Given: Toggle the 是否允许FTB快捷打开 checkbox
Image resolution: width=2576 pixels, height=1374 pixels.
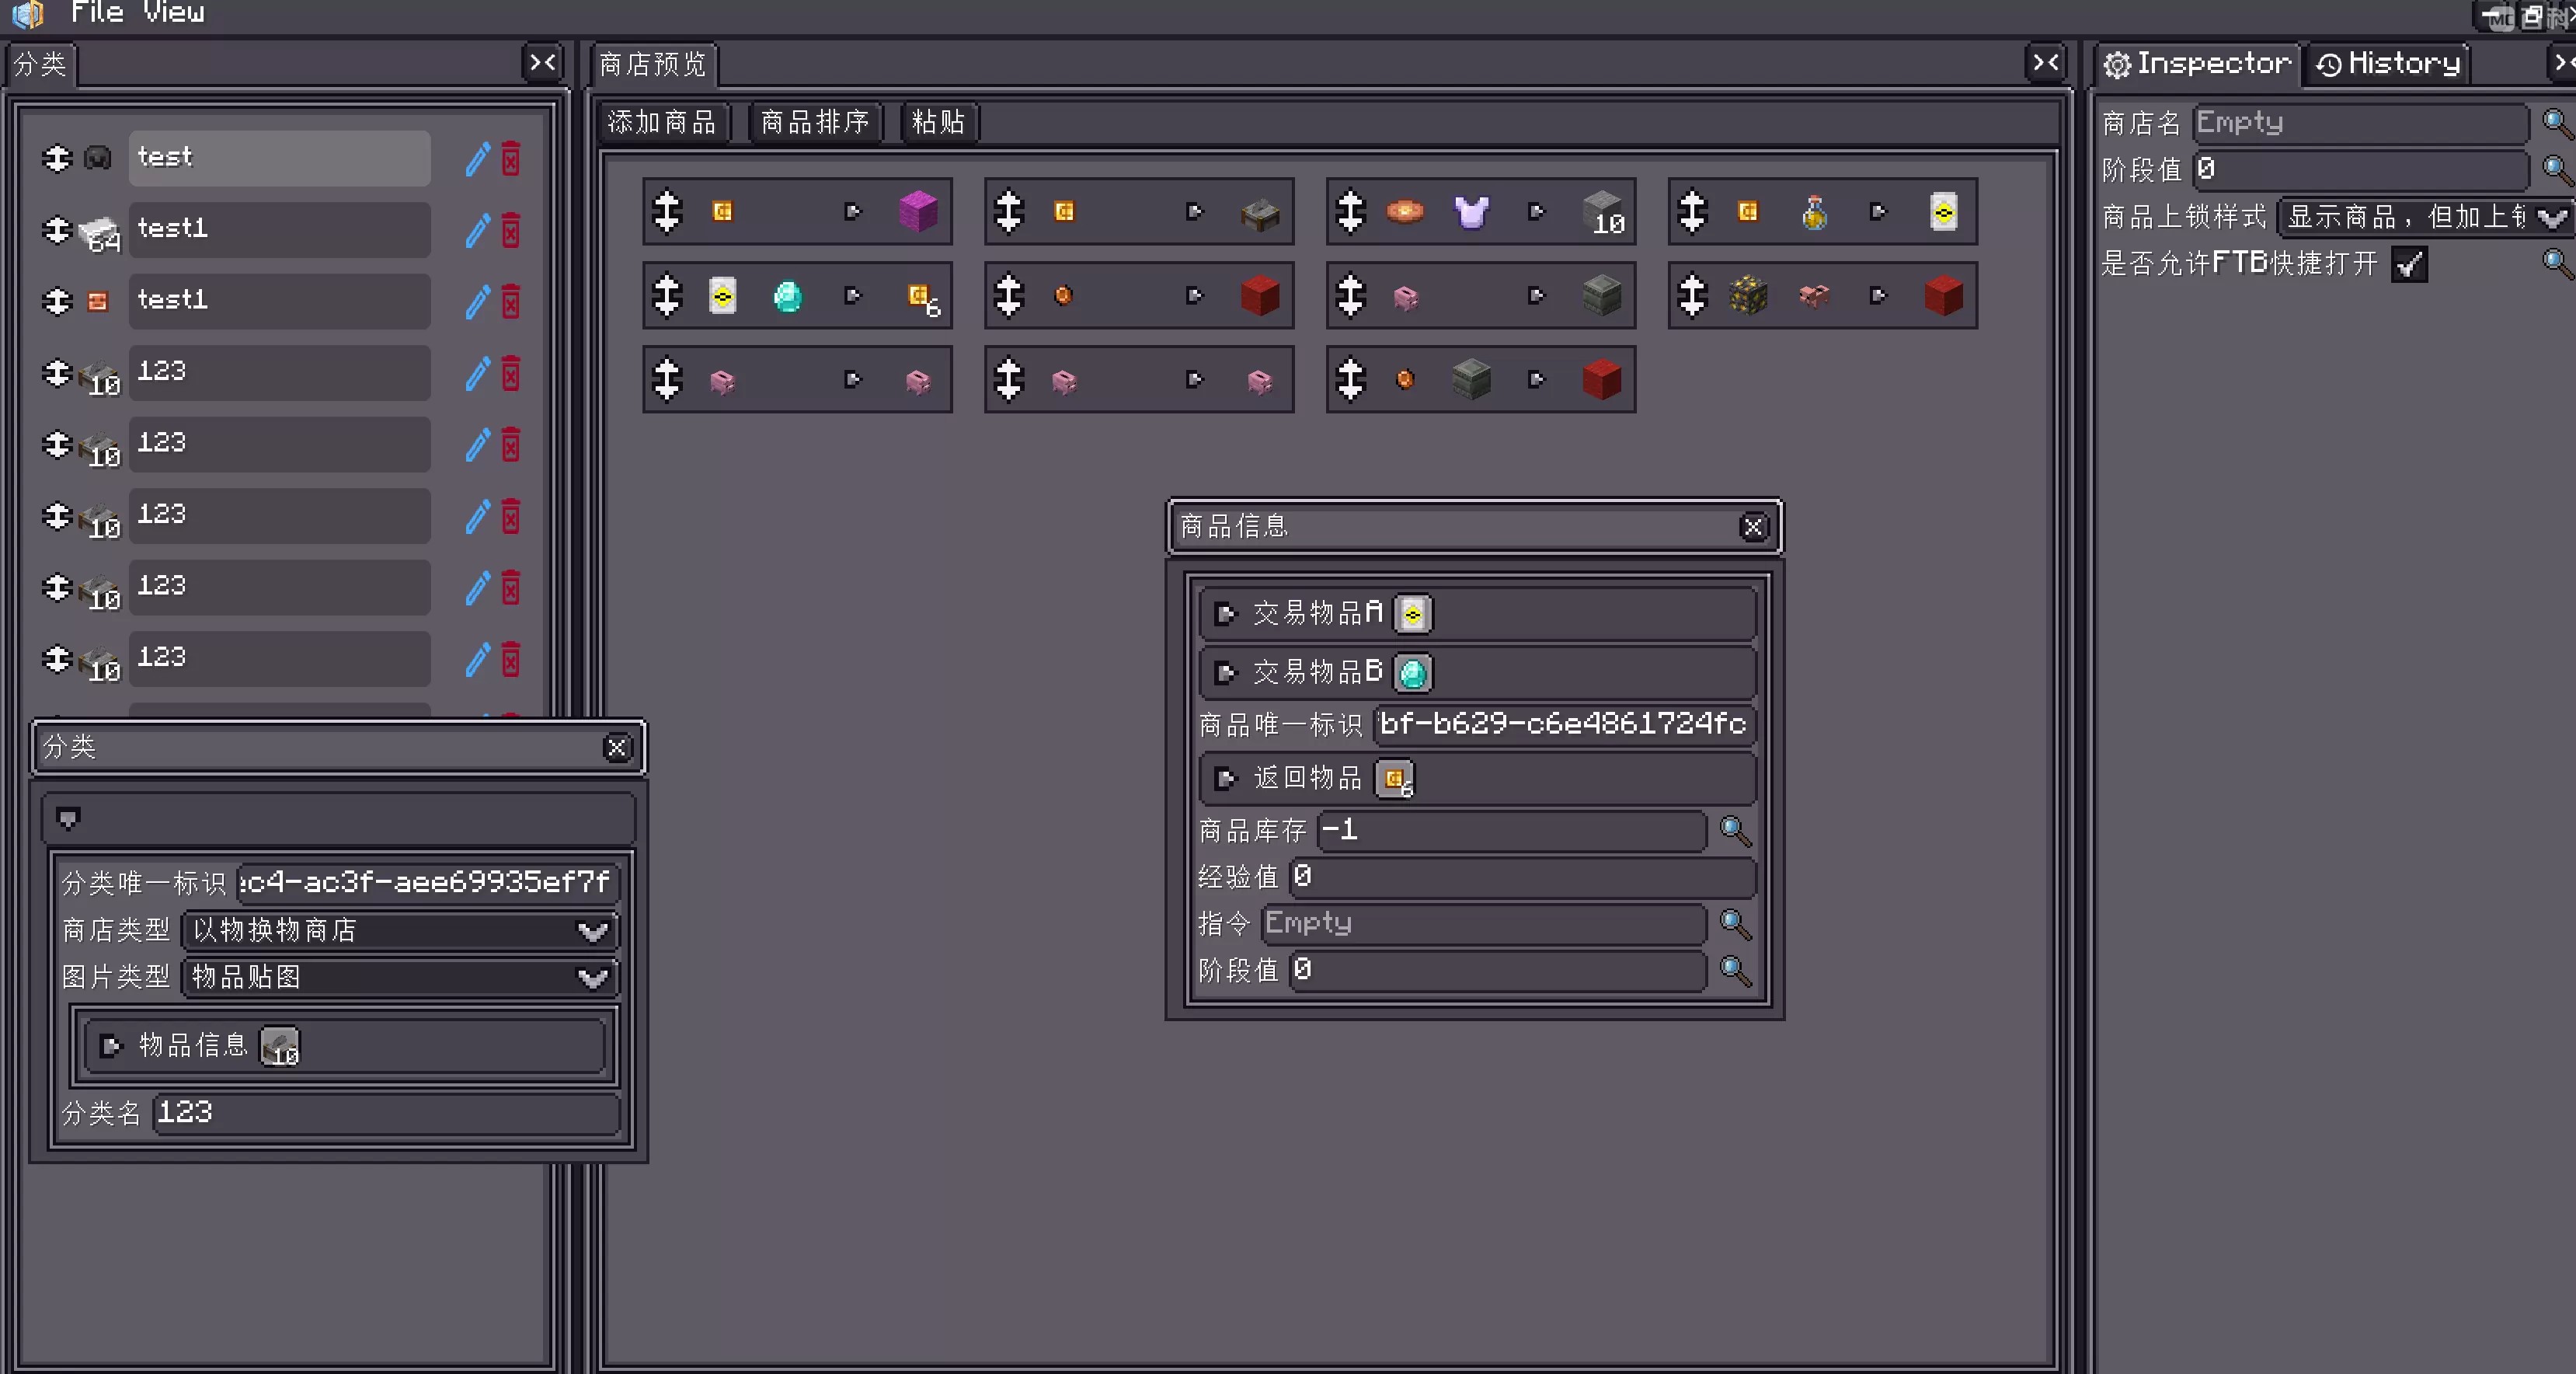Looking at the screenshot, I should (x=2409, y=264).
